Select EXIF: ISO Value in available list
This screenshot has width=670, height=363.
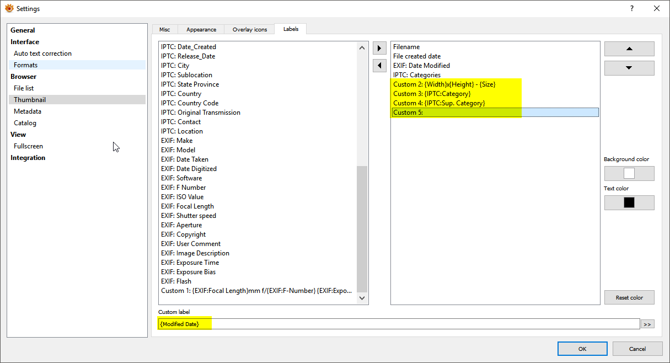(183, 197)
